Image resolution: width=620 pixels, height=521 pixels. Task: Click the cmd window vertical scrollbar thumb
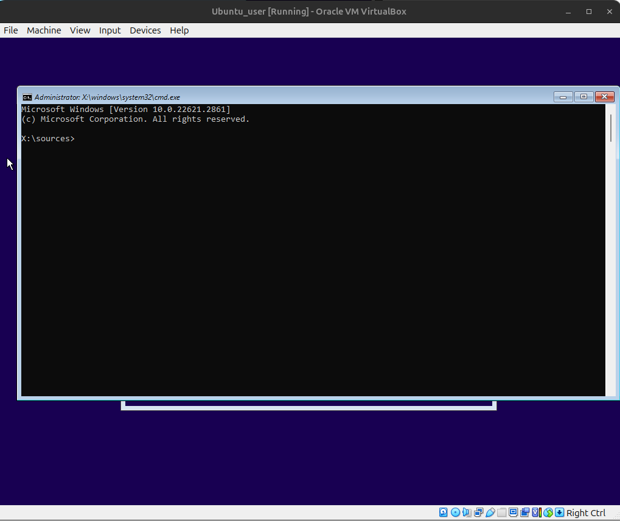611,128
